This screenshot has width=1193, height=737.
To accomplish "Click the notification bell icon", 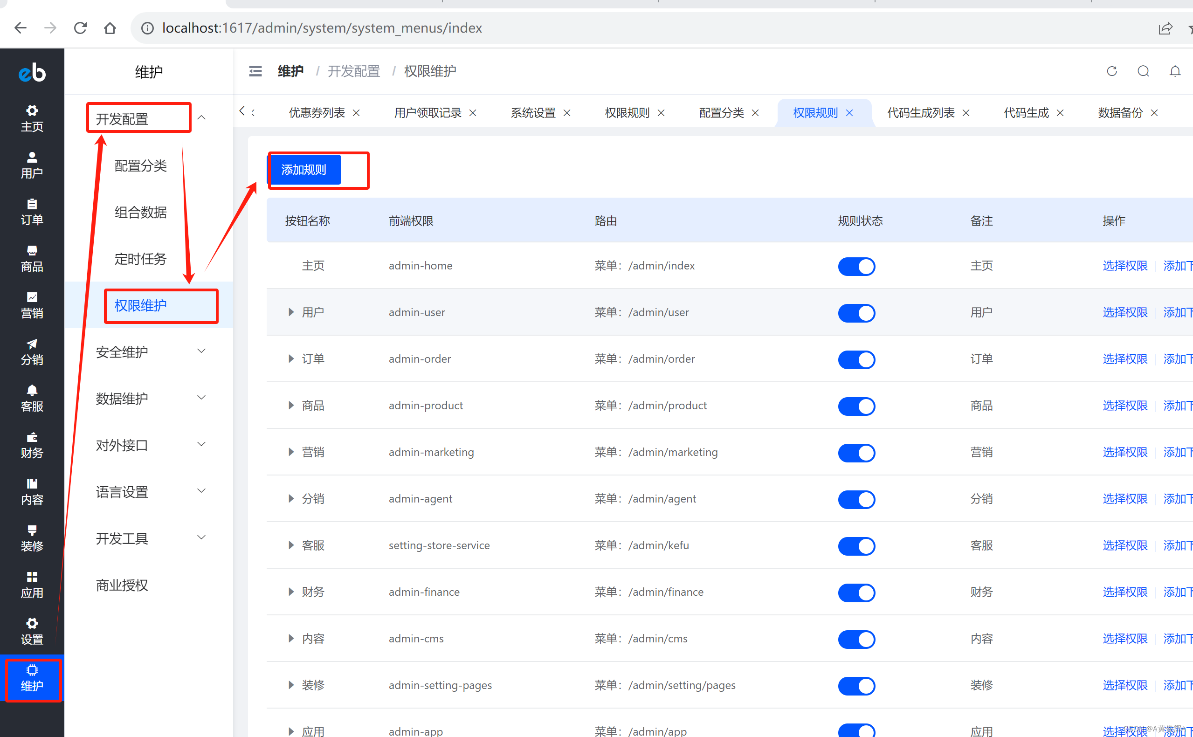I will coord(1174,71).
